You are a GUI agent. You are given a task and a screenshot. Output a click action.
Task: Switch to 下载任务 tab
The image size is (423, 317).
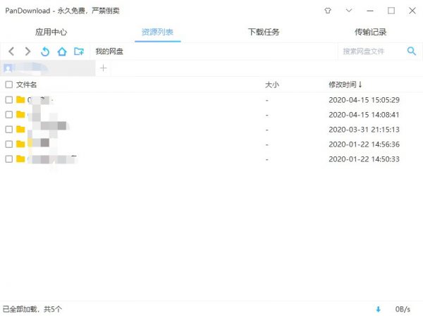click(264, 32)
